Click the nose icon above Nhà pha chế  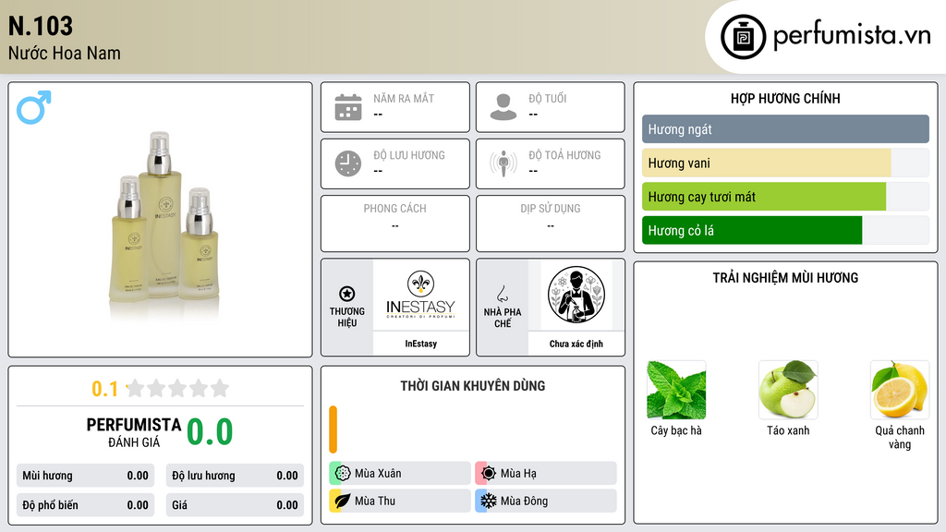(x=503, y=294)
